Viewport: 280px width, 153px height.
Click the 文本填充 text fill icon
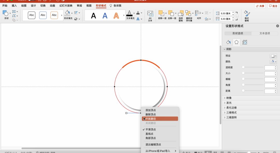[129, 14]
